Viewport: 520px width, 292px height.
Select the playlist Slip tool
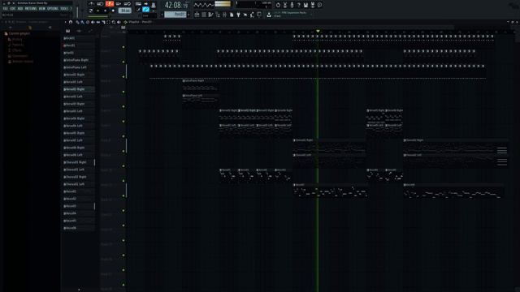[x=98, y=22]
